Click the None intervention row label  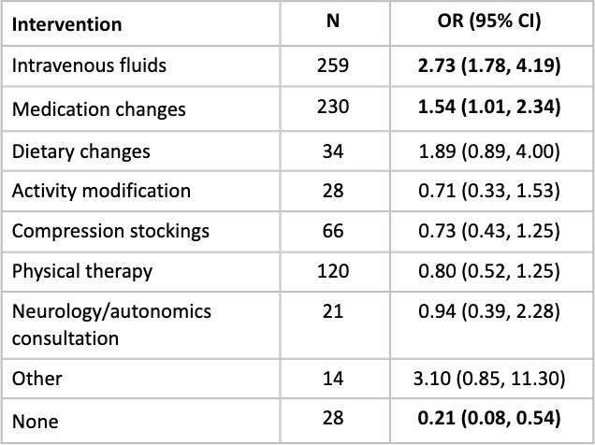tap(36, 422)
